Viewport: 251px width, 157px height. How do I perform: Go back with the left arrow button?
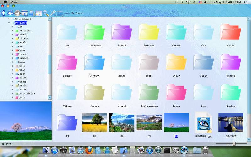click(x=10, y=13)
